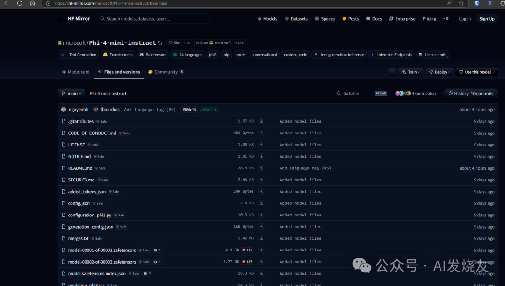This screenshot has width=505, height=286.
Task: Download NOTICE.md using its download icon
Action: click(x=261, y=156)
